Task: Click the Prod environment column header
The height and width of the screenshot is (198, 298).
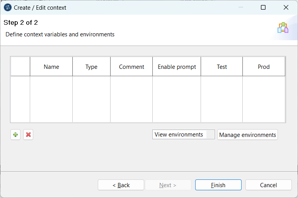Action: (264, 67)
